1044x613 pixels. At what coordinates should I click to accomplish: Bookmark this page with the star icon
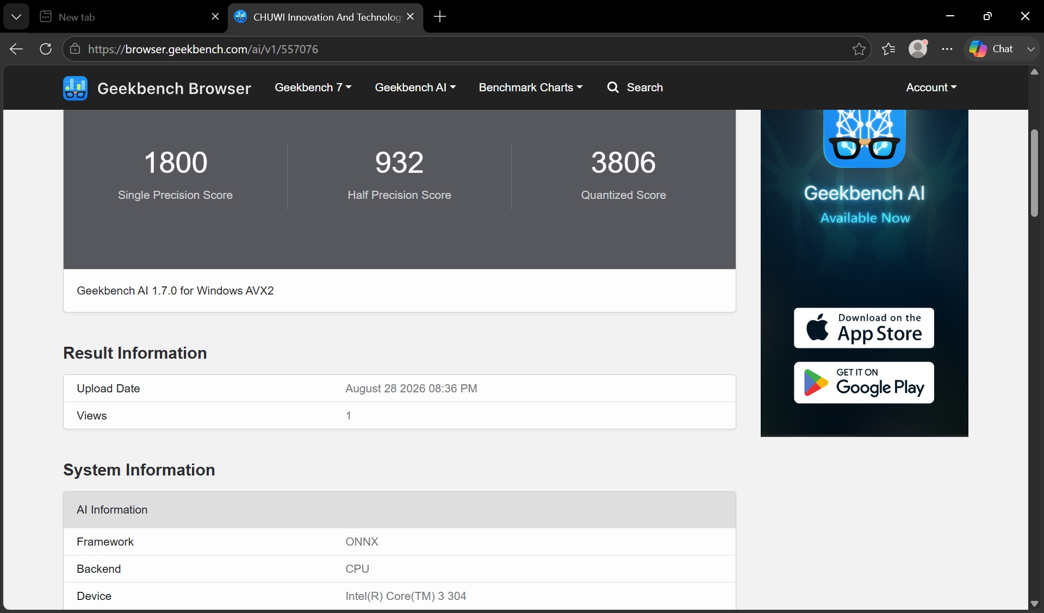pos(859,49)
